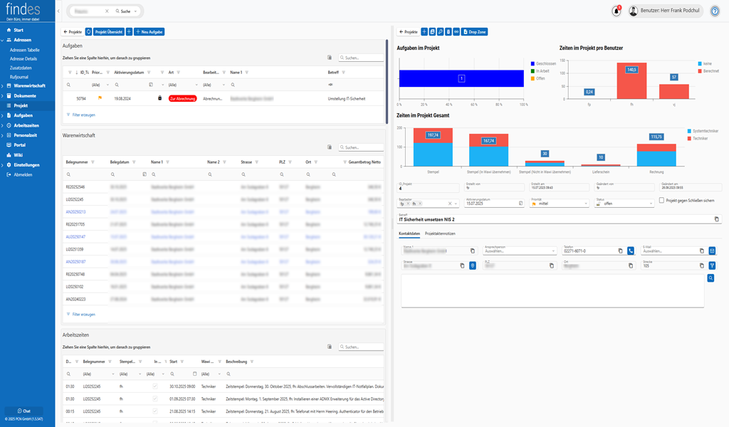The width and height of the screenshot is (729, 427).
Task: Click the notification bell icon
Action: [x=616, y=11]
